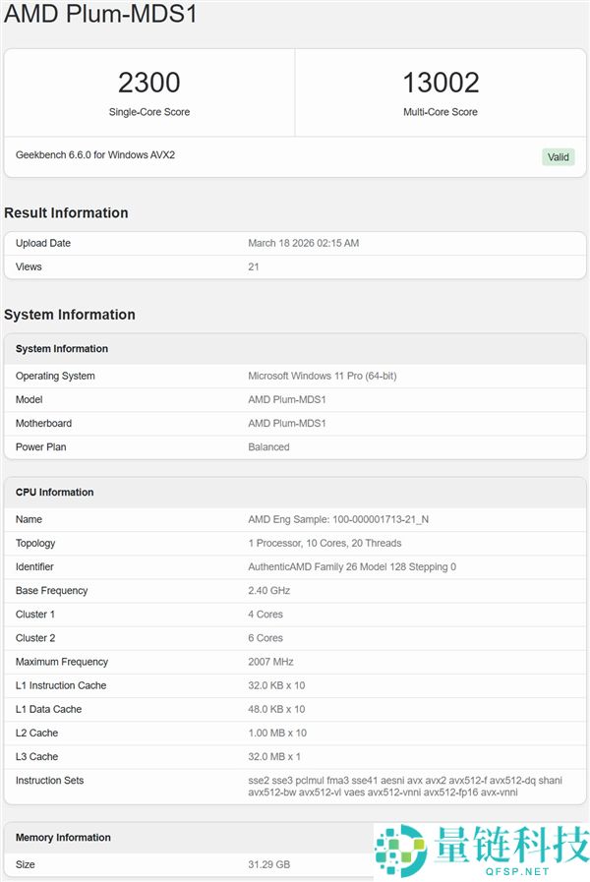The height and width of the screenshot is (882, 590).
Task: Click the watermark logo icon
Action: [398, 847]
